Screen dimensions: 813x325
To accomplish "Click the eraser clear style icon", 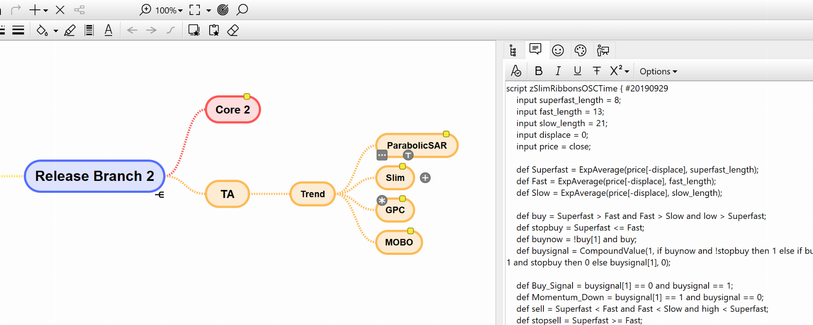I will (233, 30).
